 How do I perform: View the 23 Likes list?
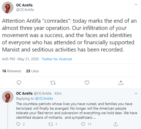[32, 71]
